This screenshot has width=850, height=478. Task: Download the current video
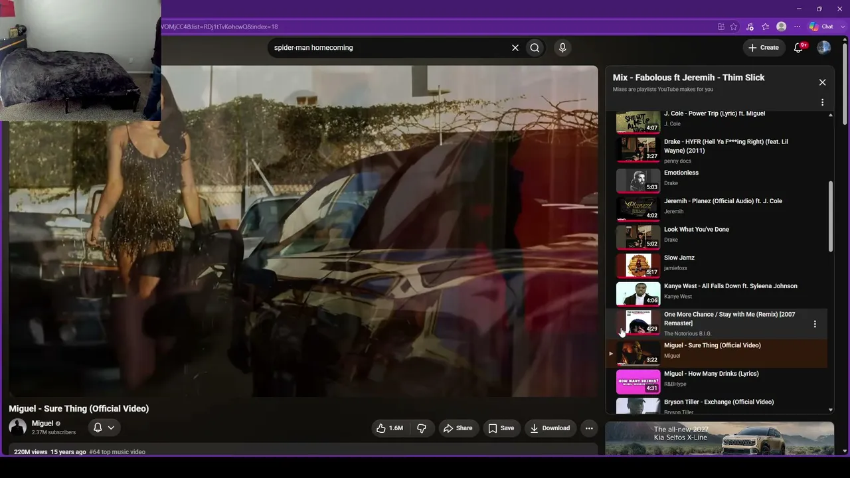click(550, 428)
